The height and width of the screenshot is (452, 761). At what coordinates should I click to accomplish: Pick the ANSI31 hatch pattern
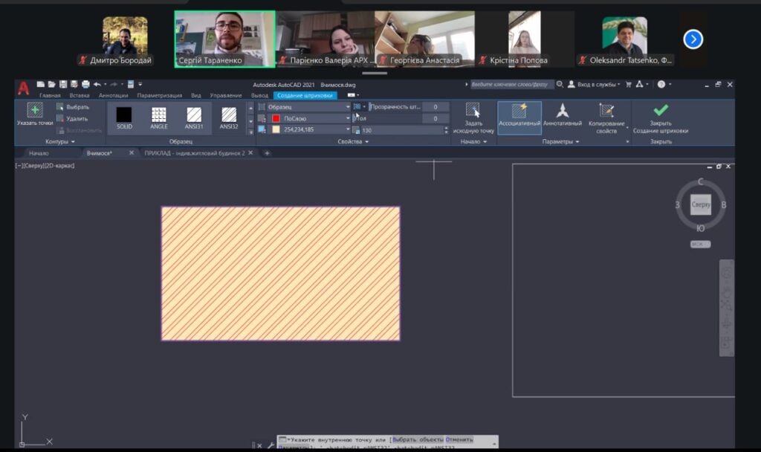194,115
